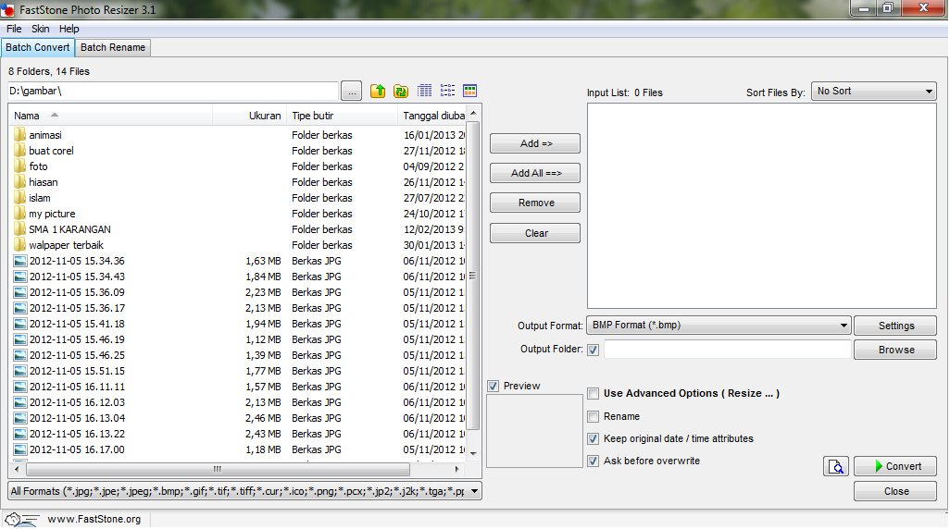Open the All Formats file filter dropdown
Viewport: 950px width, 529px height.
[x=244, y=491]
